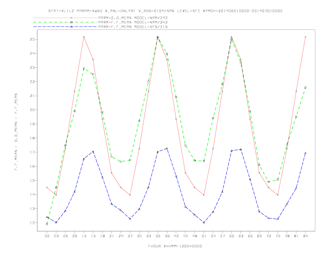Image resolution: width=333 pixels, height=257 pixels.
Task: Click x-axis tick label 24
Action: click(121, 236)
